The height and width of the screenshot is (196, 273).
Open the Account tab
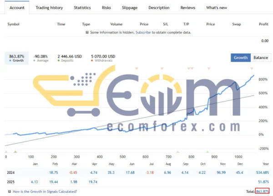tap(17, 8)
